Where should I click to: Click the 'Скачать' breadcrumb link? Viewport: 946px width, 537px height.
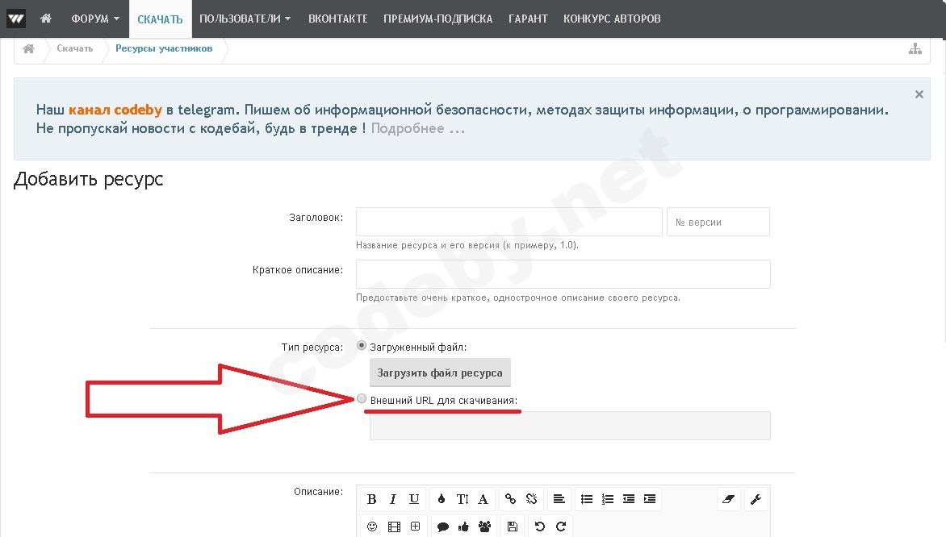tap(75, 48)
